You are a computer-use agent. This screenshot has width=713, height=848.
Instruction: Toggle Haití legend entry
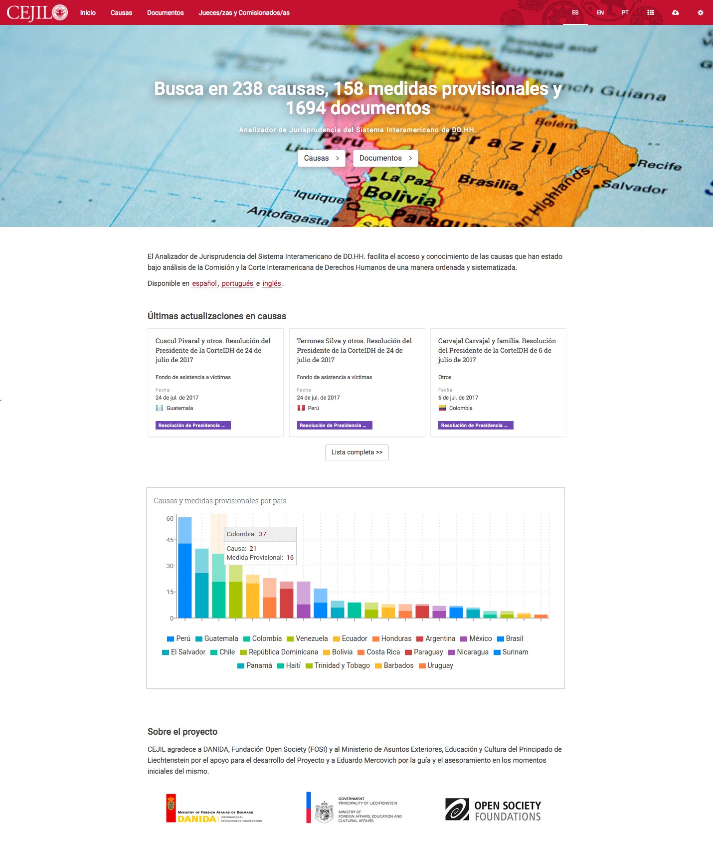(x=289, y=665)
